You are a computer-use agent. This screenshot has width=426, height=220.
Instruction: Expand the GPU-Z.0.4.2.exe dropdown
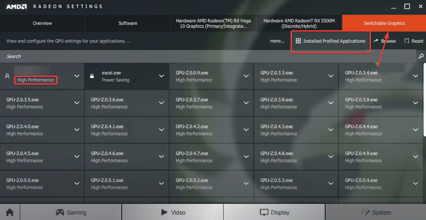pyautogui.click(x=246, y=130)
